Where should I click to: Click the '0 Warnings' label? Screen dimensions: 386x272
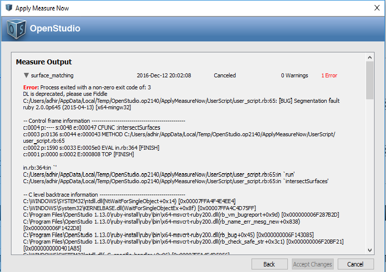point(294,75)
